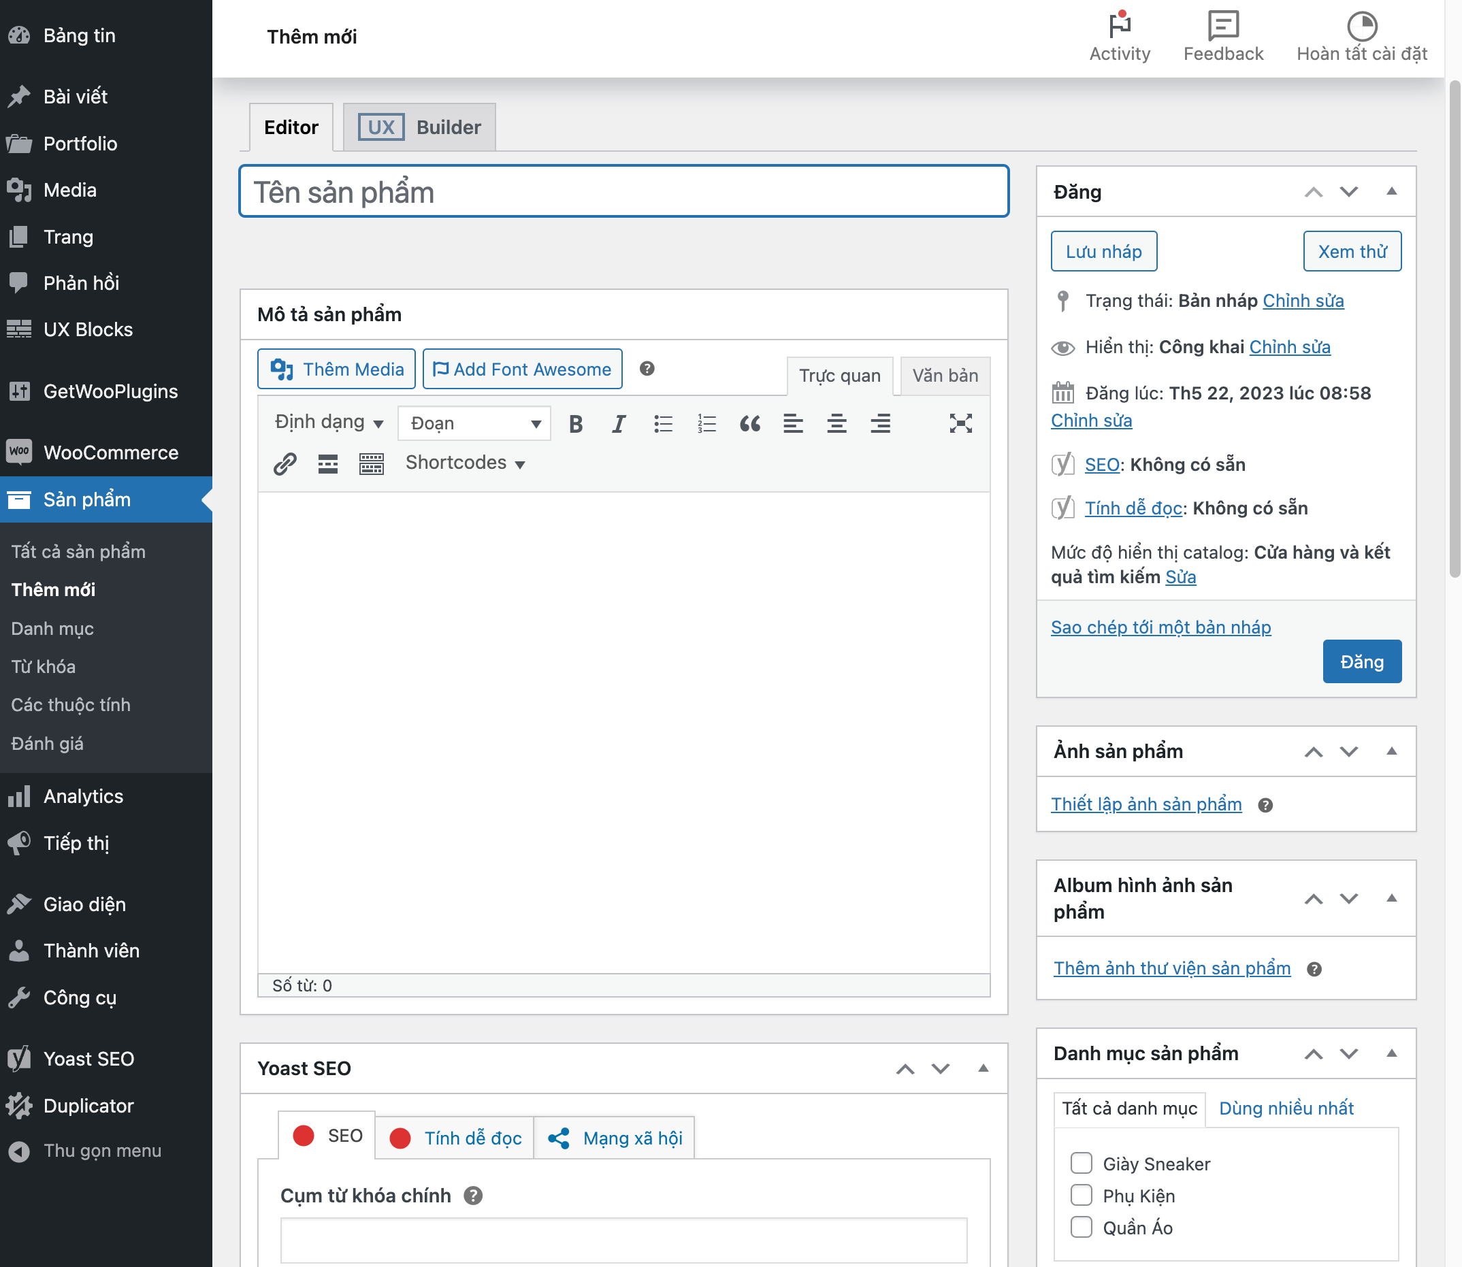Open Yoast SEO menu in sidebar
Screen dimensions: 1462x1267
(106, 1058)
